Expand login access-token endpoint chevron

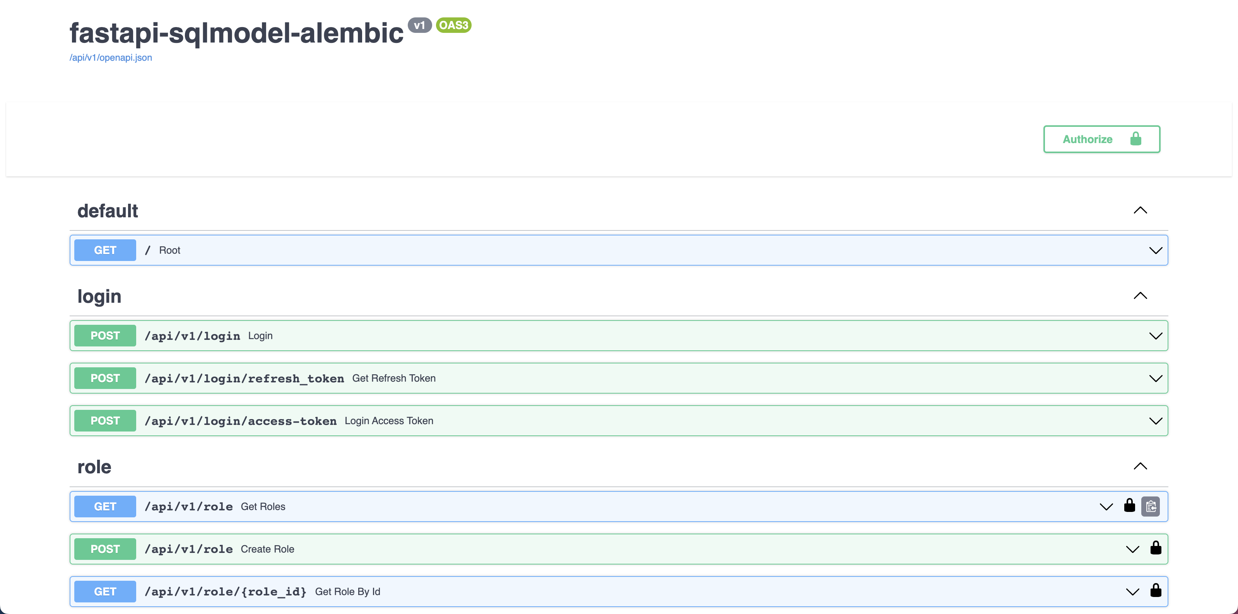tap(1155, 421)
